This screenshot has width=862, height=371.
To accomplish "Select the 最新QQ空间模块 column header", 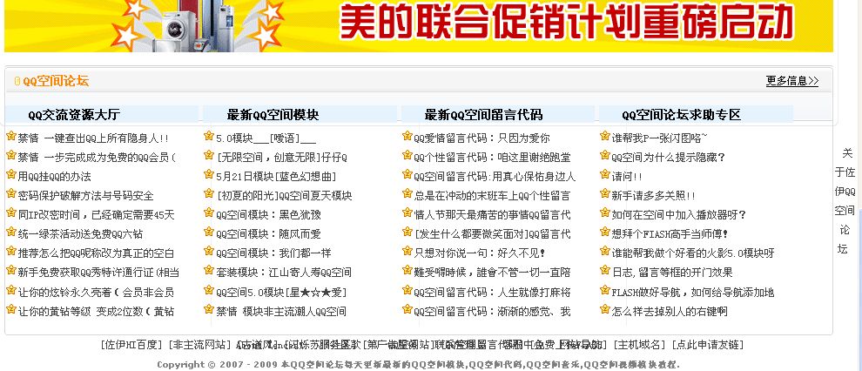I will [x=273, y=115].
